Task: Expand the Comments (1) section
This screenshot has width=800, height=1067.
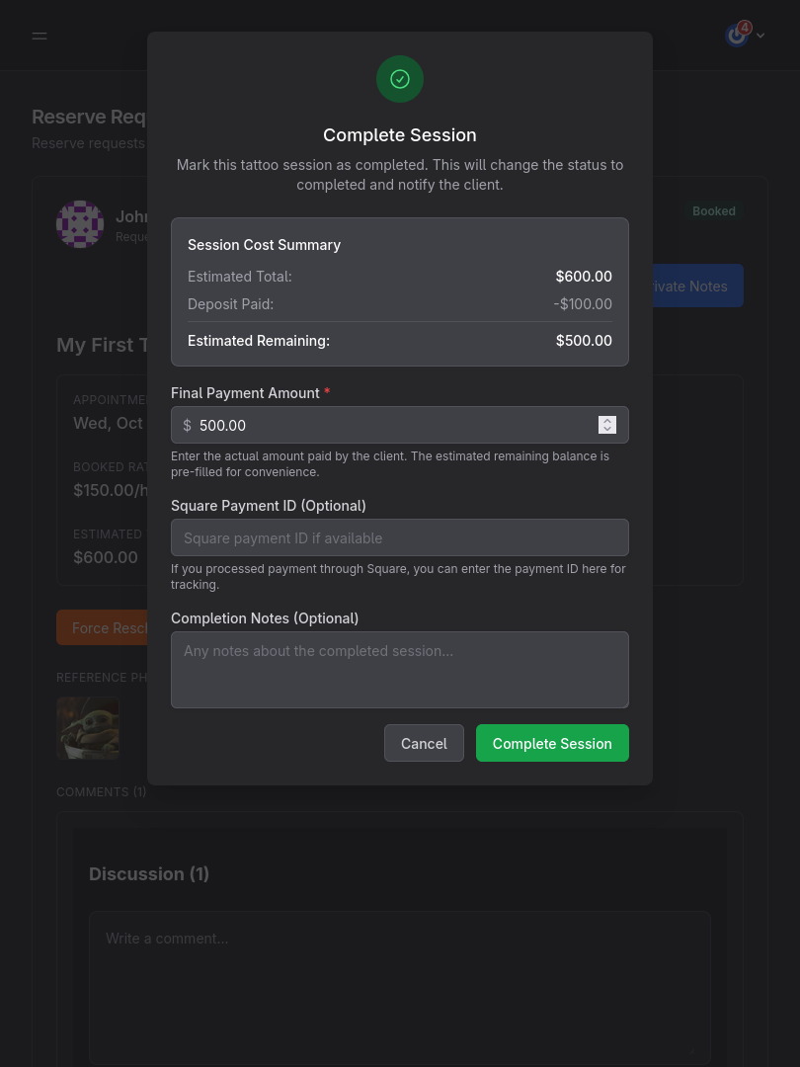Action: tap(101, 791)
